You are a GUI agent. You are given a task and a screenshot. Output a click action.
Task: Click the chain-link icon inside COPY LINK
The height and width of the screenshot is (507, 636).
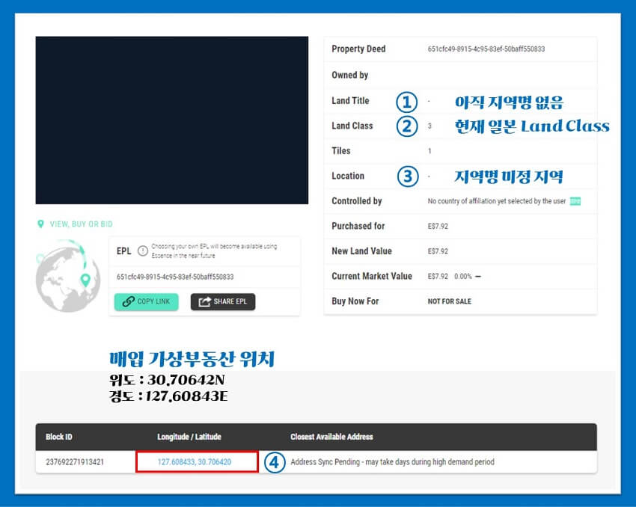(129, 301)
